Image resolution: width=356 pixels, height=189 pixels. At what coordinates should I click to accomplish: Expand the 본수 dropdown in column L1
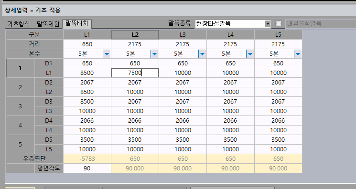pyautogui.click(x=107, y=54)
